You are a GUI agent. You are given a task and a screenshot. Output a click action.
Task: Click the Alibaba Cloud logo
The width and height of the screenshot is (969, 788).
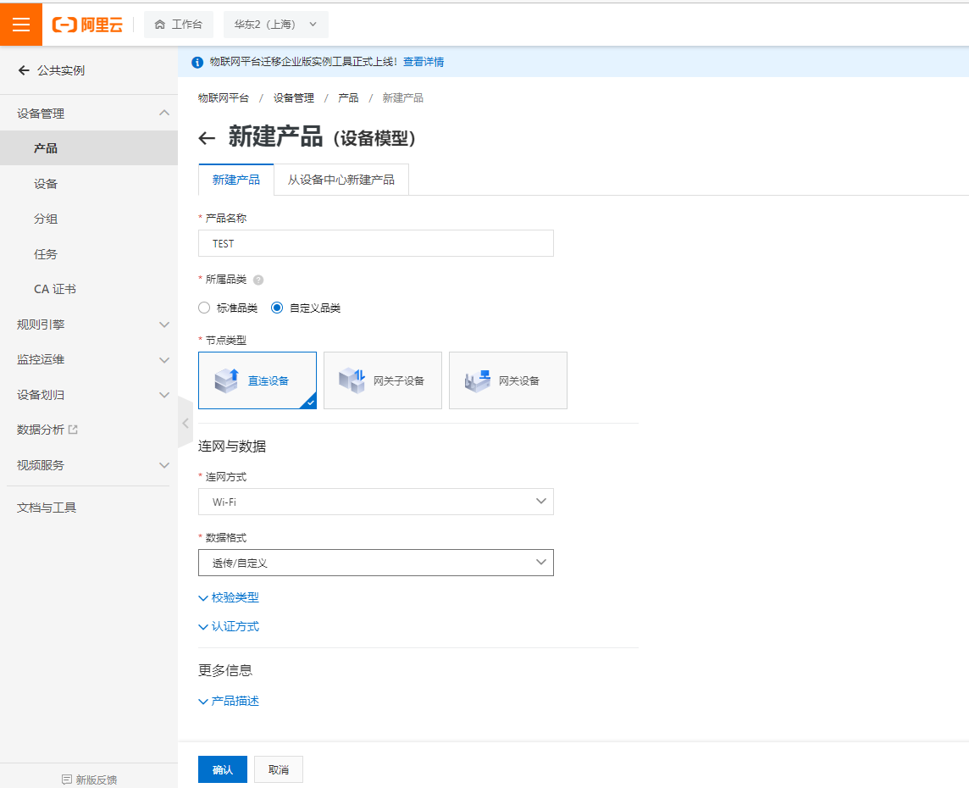click(87, 24)
